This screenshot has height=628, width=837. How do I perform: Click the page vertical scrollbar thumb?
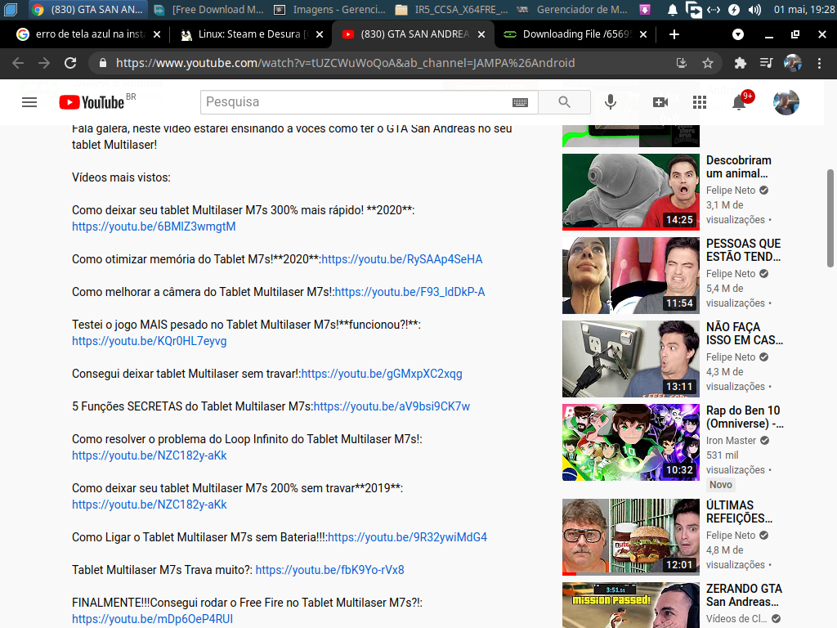[830, 218]
